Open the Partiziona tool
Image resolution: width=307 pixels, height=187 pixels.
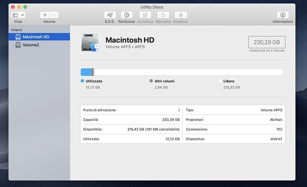pos(126,15)
